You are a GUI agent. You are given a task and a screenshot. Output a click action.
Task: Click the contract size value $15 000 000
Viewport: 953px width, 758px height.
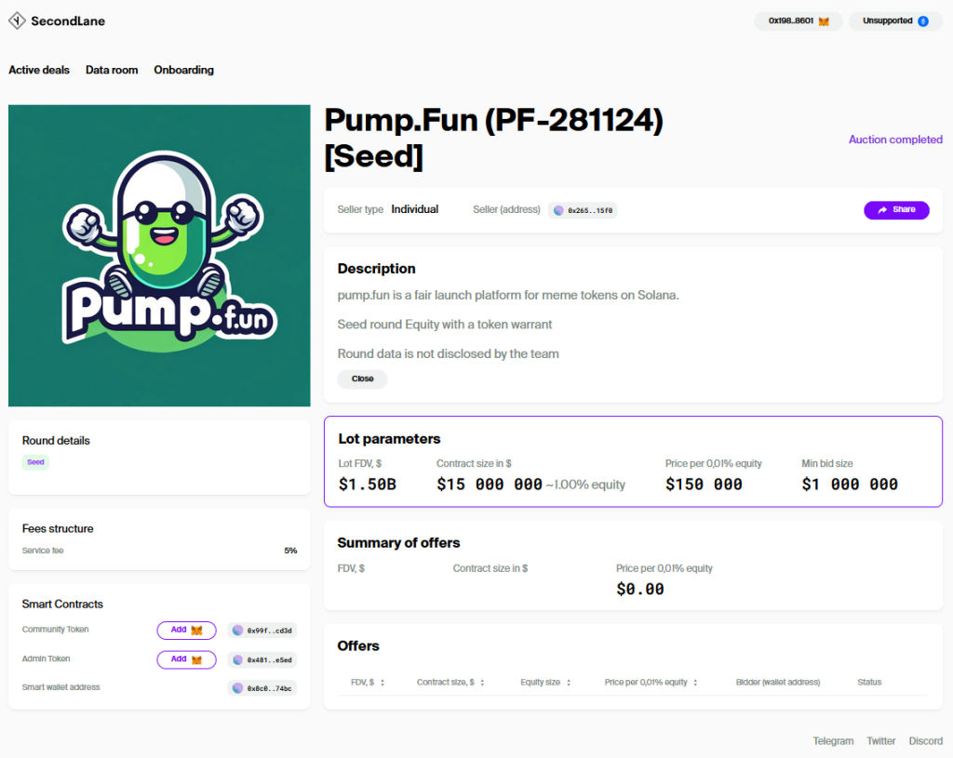[490, 485]
